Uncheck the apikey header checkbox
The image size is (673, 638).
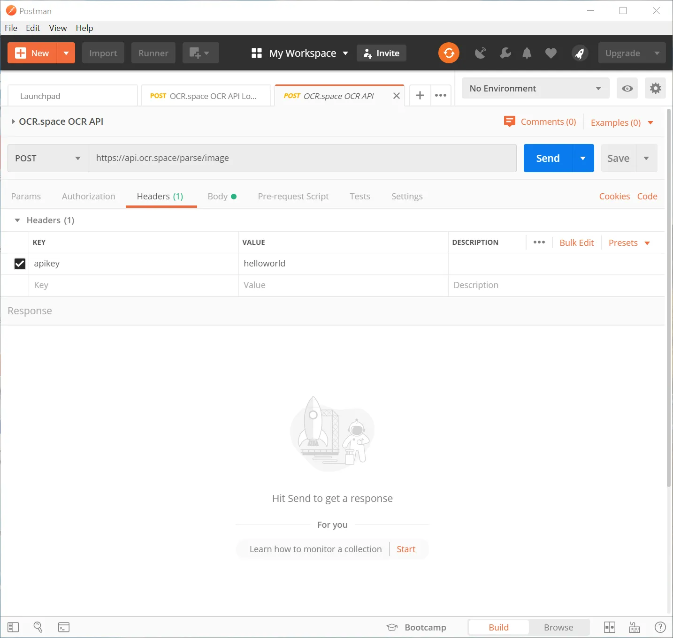pos(20,264)
